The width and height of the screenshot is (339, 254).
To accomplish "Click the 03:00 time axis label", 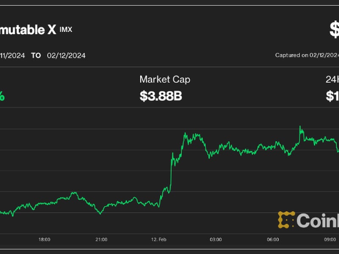I will pyautogui.click(x=216, y=240).
